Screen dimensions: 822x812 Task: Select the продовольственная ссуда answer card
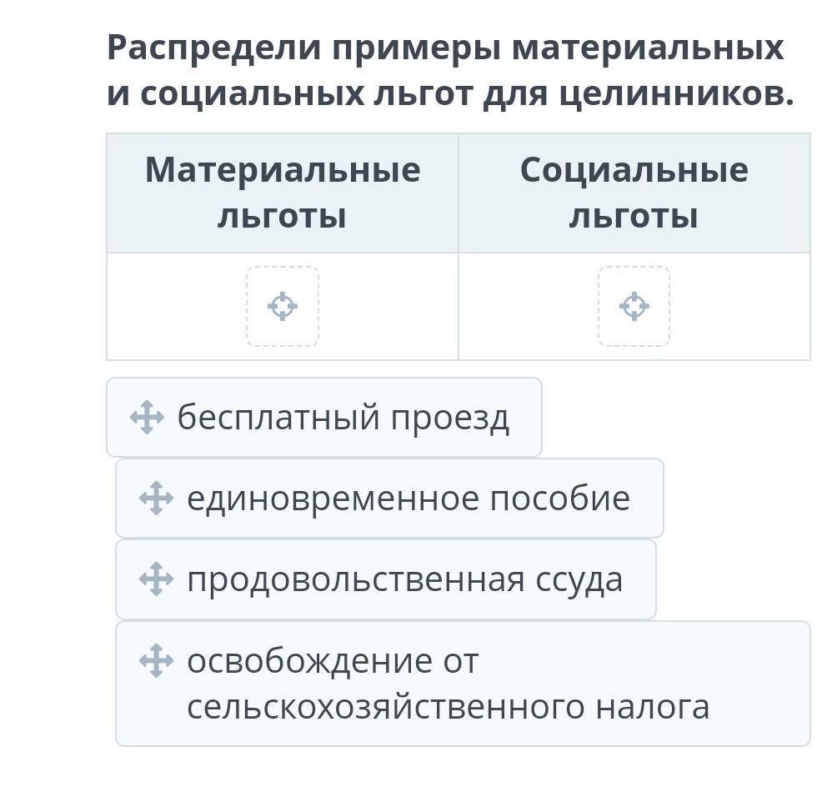click(x=403, y=579)
